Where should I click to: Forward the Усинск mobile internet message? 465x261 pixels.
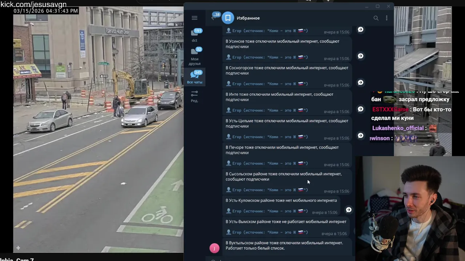point(360,56)
